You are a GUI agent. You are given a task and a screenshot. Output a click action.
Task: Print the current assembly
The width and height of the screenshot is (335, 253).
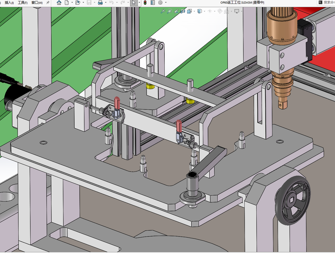click(x=100, y=3)
